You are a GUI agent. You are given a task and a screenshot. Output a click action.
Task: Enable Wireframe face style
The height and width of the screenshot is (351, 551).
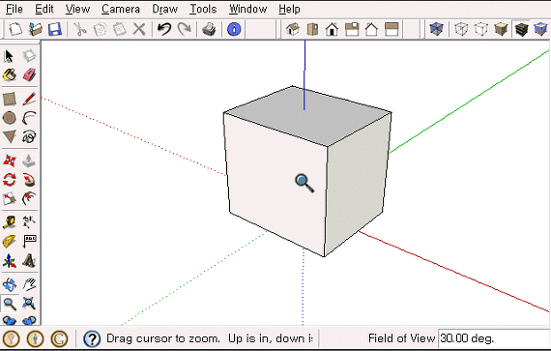[461, 29]
